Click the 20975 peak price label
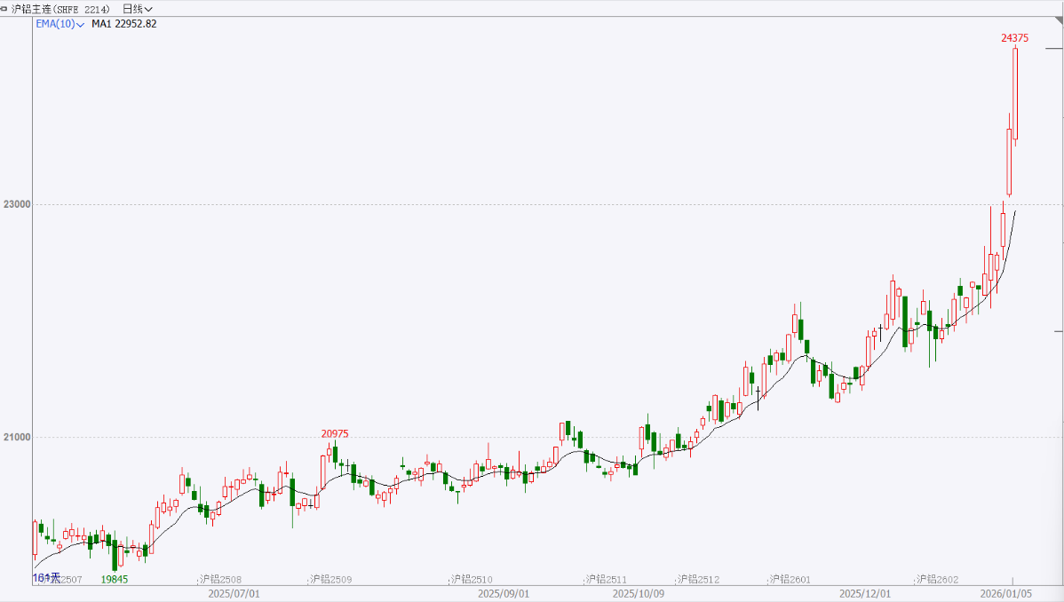Viewport: 1064px width, 602px height. pos(335,433)
